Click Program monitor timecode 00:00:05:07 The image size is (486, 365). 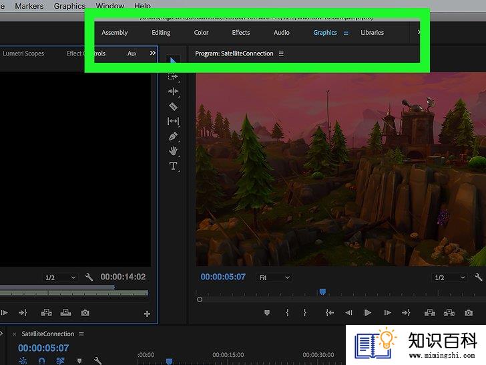(x=223, y=277)
